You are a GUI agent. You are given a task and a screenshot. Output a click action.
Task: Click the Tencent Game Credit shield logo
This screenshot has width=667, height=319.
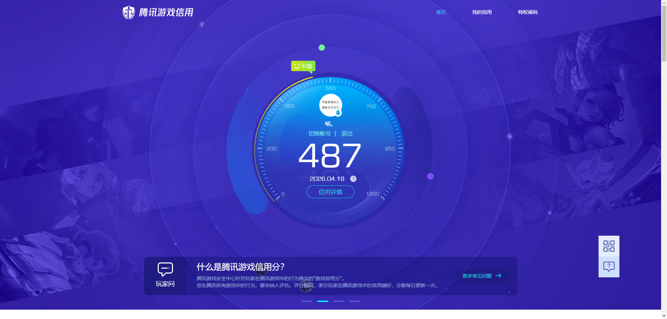[128, 12]
